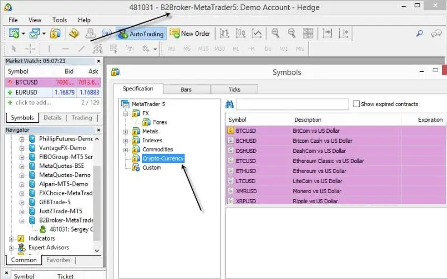Select BCHUSD Bitcoin Cash row
Viewport: 447px width, 279px height.
point(336,141)
